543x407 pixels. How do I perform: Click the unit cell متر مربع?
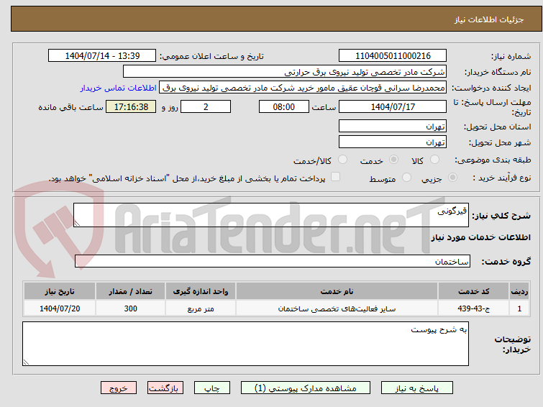(201, 308)
